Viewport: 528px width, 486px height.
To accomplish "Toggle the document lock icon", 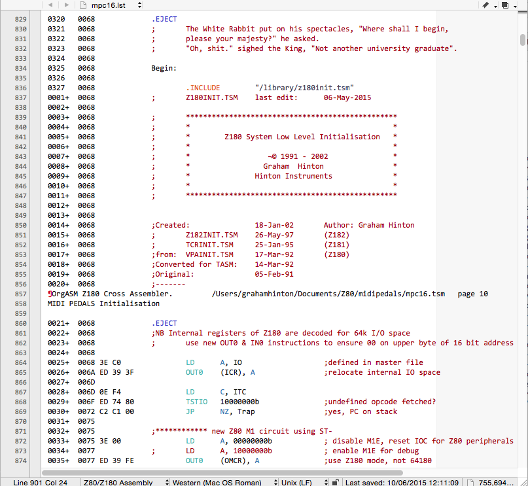I will [x=335, y=482].
